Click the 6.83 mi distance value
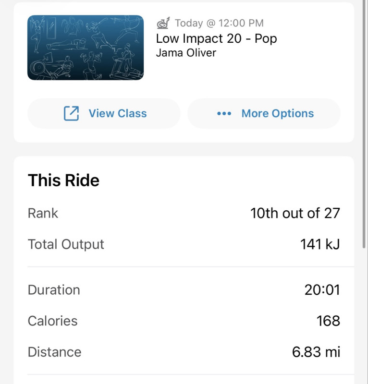This screenshot has height=384, width=368. (x=316, y=352)
